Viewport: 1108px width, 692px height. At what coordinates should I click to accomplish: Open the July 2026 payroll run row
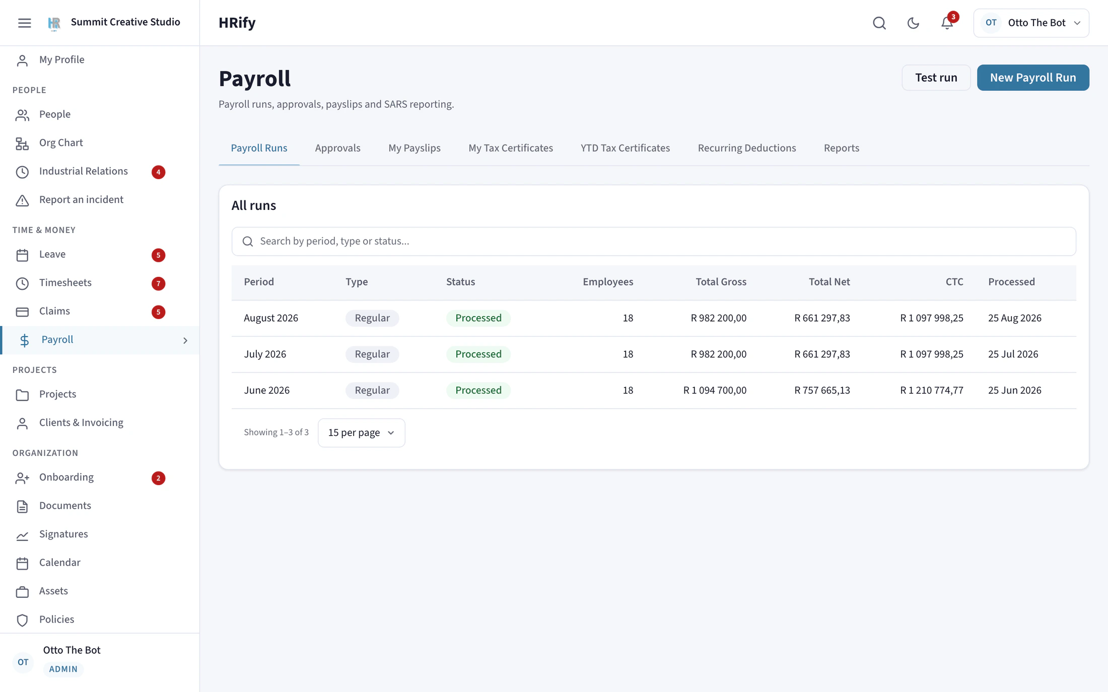click(x=654, y=354)
